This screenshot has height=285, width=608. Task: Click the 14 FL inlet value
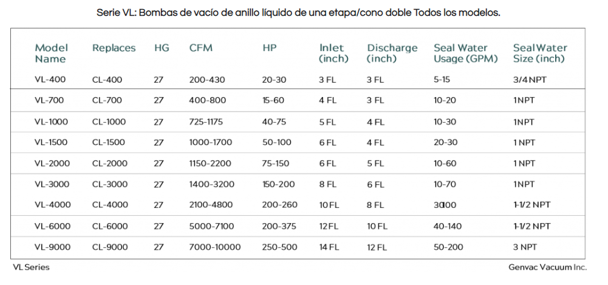[330, 247]
